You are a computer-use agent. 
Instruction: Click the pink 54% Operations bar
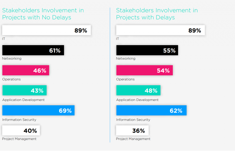point(144,70)
